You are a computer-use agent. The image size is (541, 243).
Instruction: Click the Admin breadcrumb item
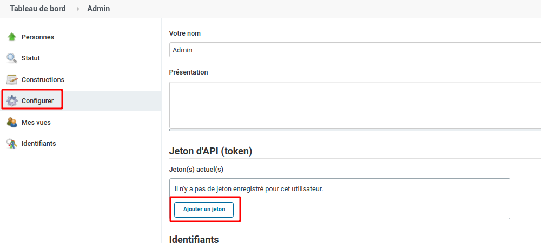[98, 9]
